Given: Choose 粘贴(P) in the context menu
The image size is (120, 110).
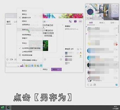Looking at the screenshot, I should tap(30, 21).
